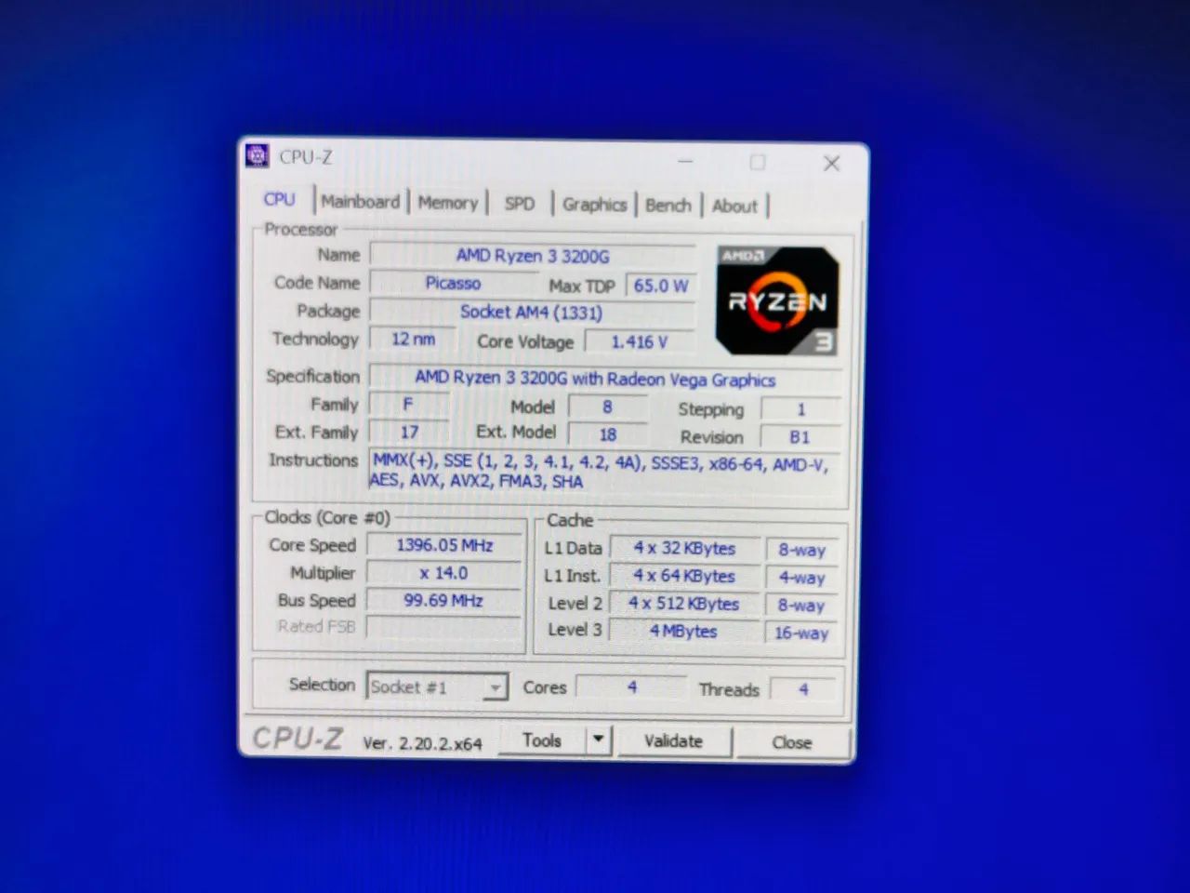Click the Tools button
Image resolution: width=1190 pixels, height=893 pixels.
(542, 740)
